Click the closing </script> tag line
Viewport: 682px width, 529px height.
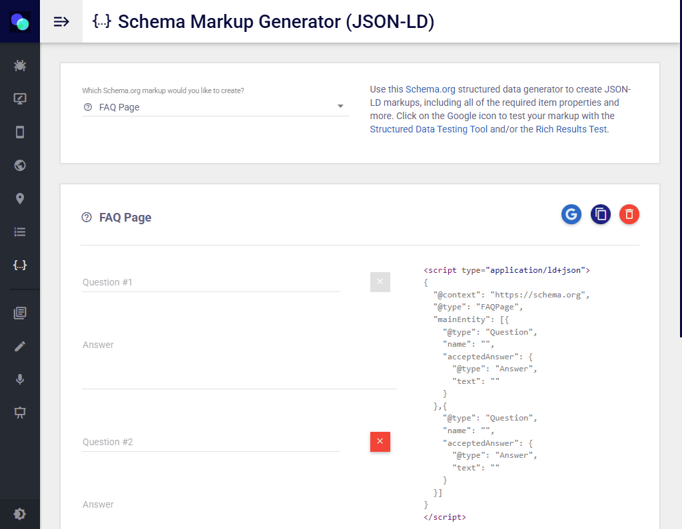click(x=445, y=517)
